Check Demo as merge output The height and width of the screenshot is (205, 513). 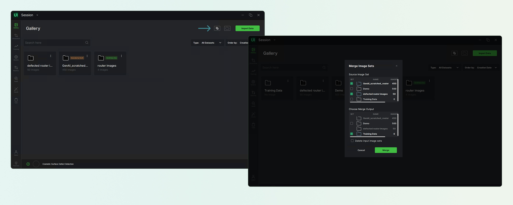352,124
